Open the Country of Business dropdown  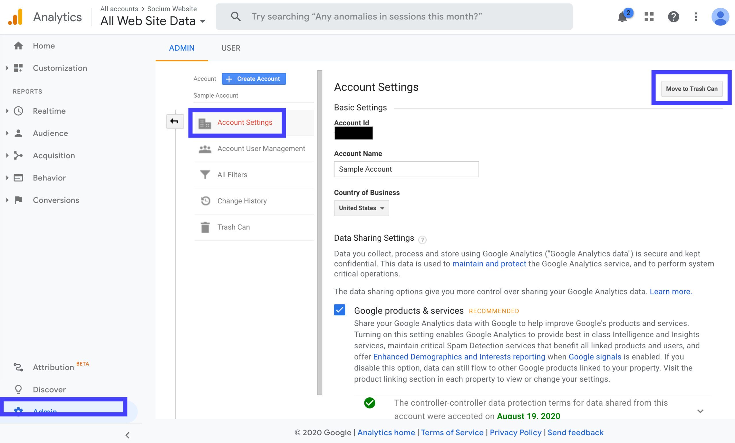click(x=361, y=208)
